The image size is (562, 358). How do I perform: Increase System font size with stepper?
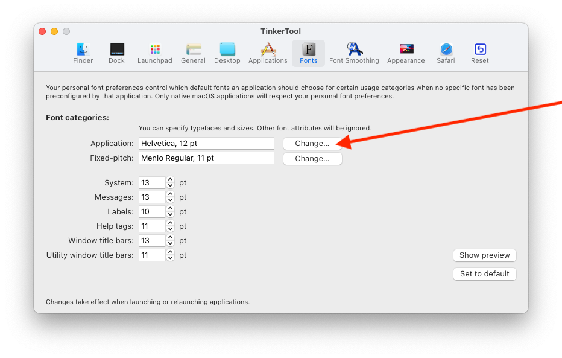pyautogui.click(x=170, y=180)
